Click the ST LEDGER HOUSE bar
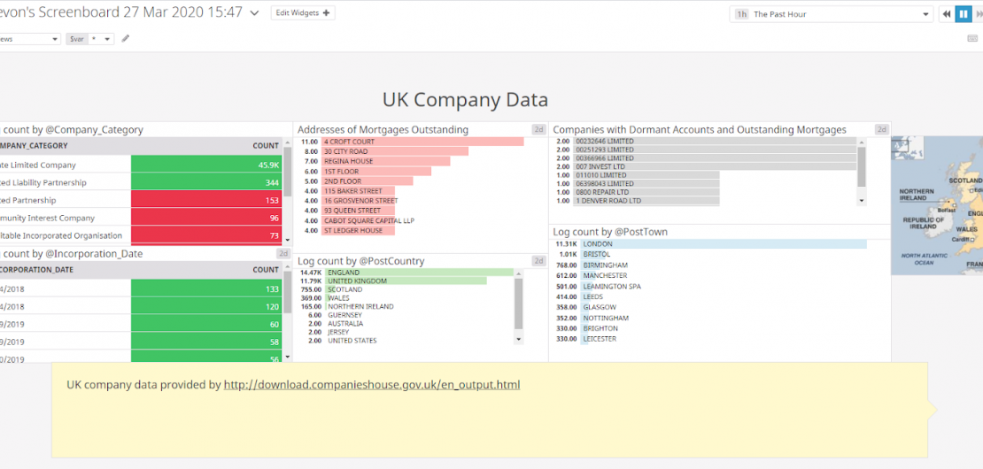 [359, 230]
